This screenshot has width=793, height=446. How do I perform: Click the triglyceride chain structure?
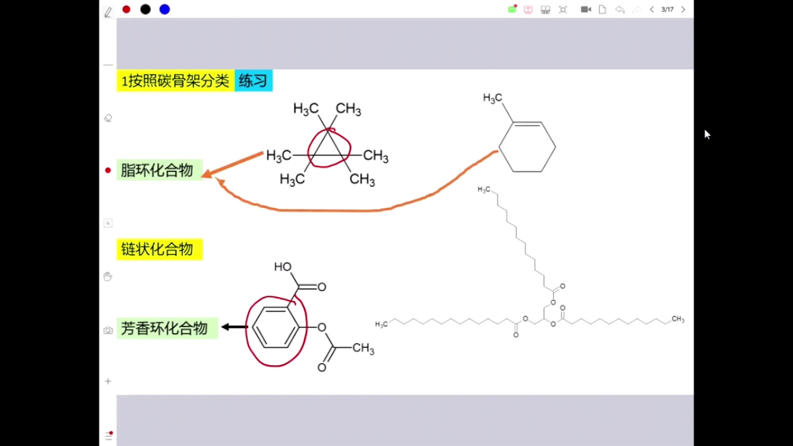pyautogui.click(x=529, y=262)
